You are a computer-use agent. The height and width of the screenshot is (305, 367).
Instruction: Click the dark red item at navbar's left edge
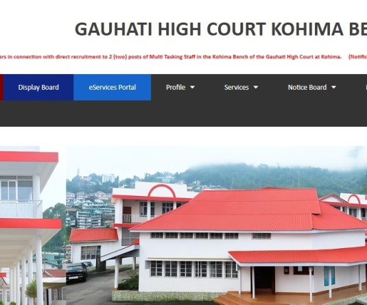[1, 87]
